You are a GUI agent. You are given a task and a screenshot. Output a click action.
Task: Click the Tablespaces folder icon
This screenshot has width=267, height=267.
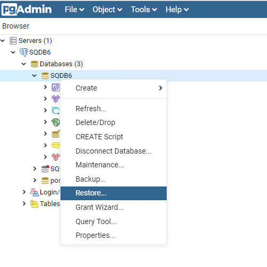click(x=34, y=204)
